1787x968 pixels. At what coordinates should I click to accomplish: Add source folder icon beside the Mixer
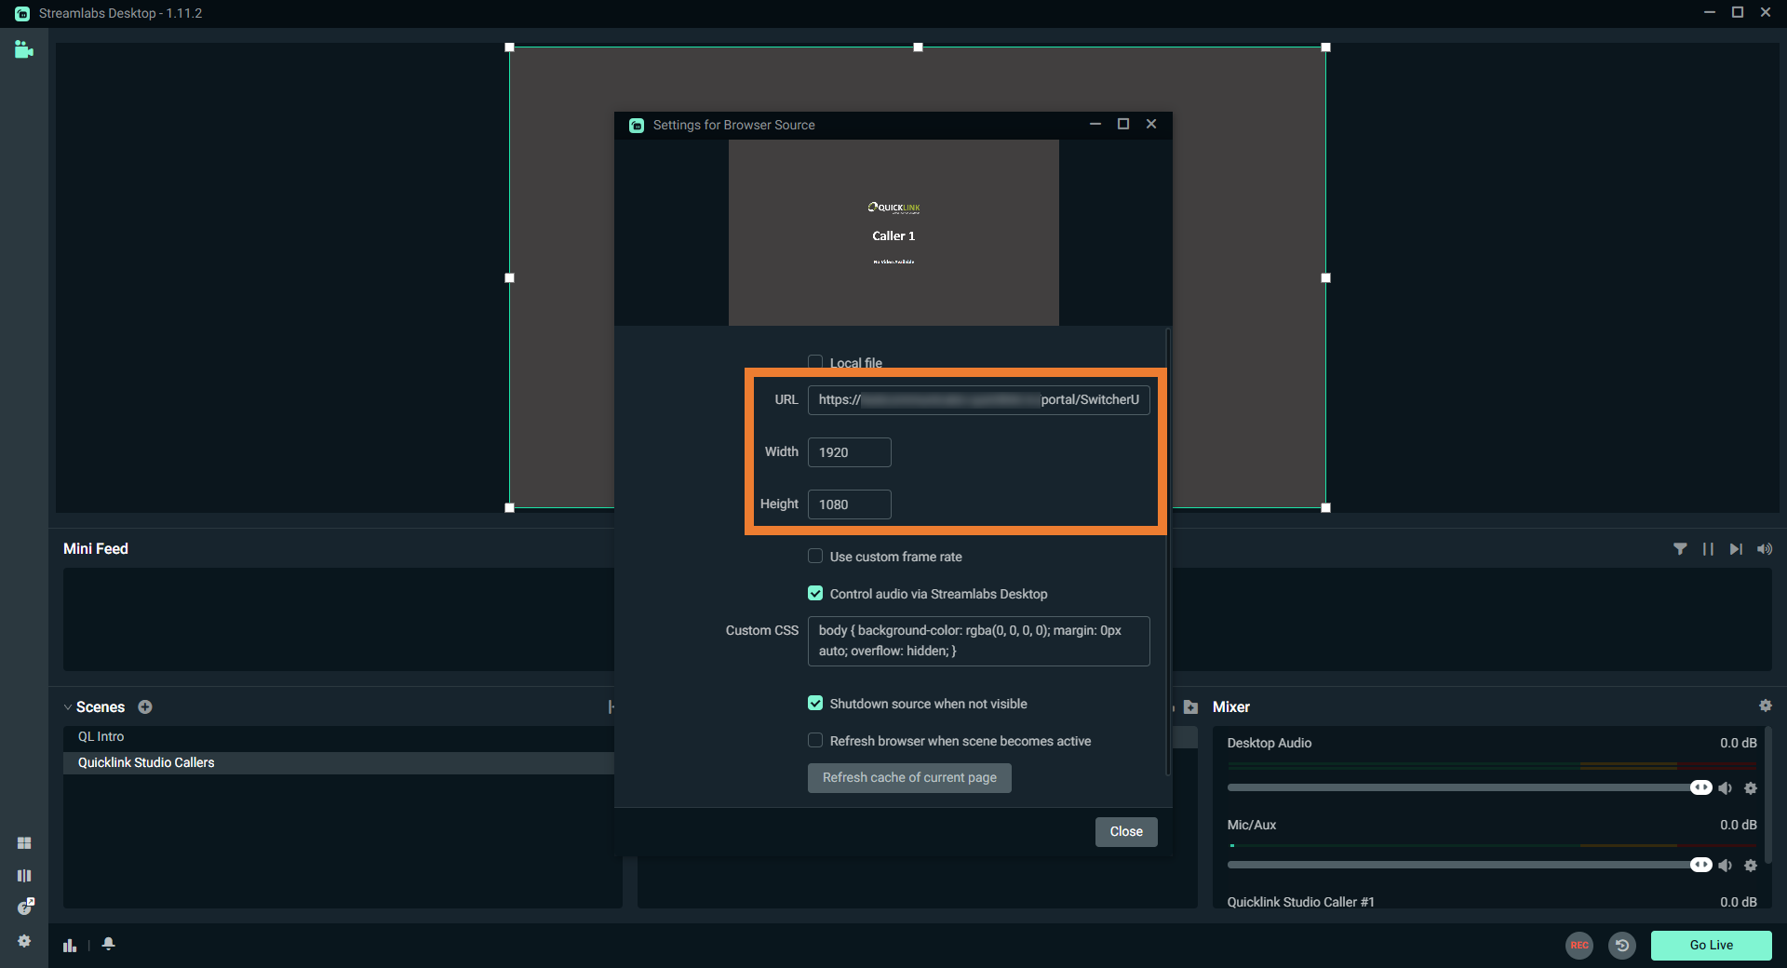[1190, 707]
